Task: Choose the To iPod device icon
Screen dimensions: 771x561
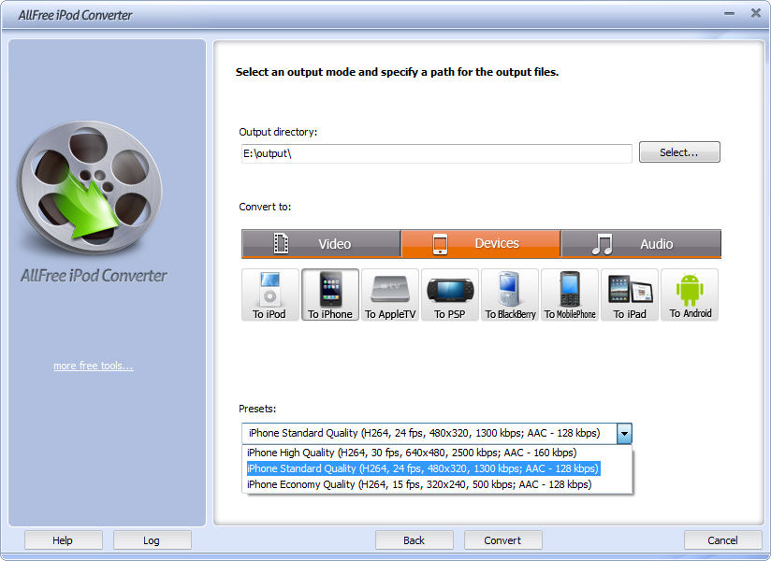Action: 270,295
